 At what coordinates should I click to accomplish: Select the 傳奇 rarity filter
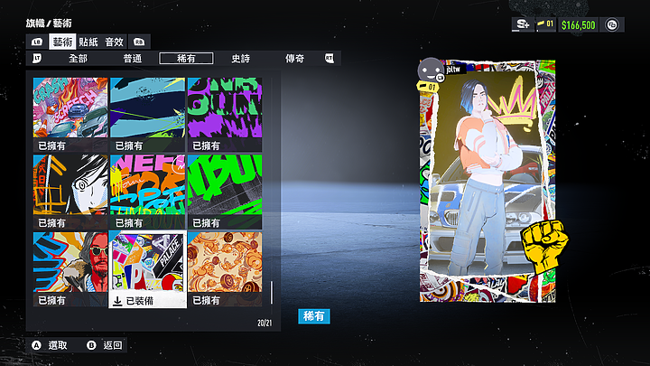click(x=294, y=59)
